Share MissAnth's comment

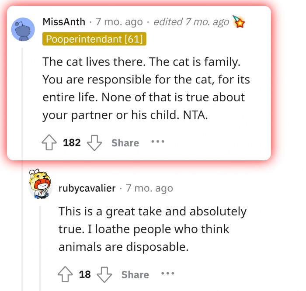tap(125, 143)
